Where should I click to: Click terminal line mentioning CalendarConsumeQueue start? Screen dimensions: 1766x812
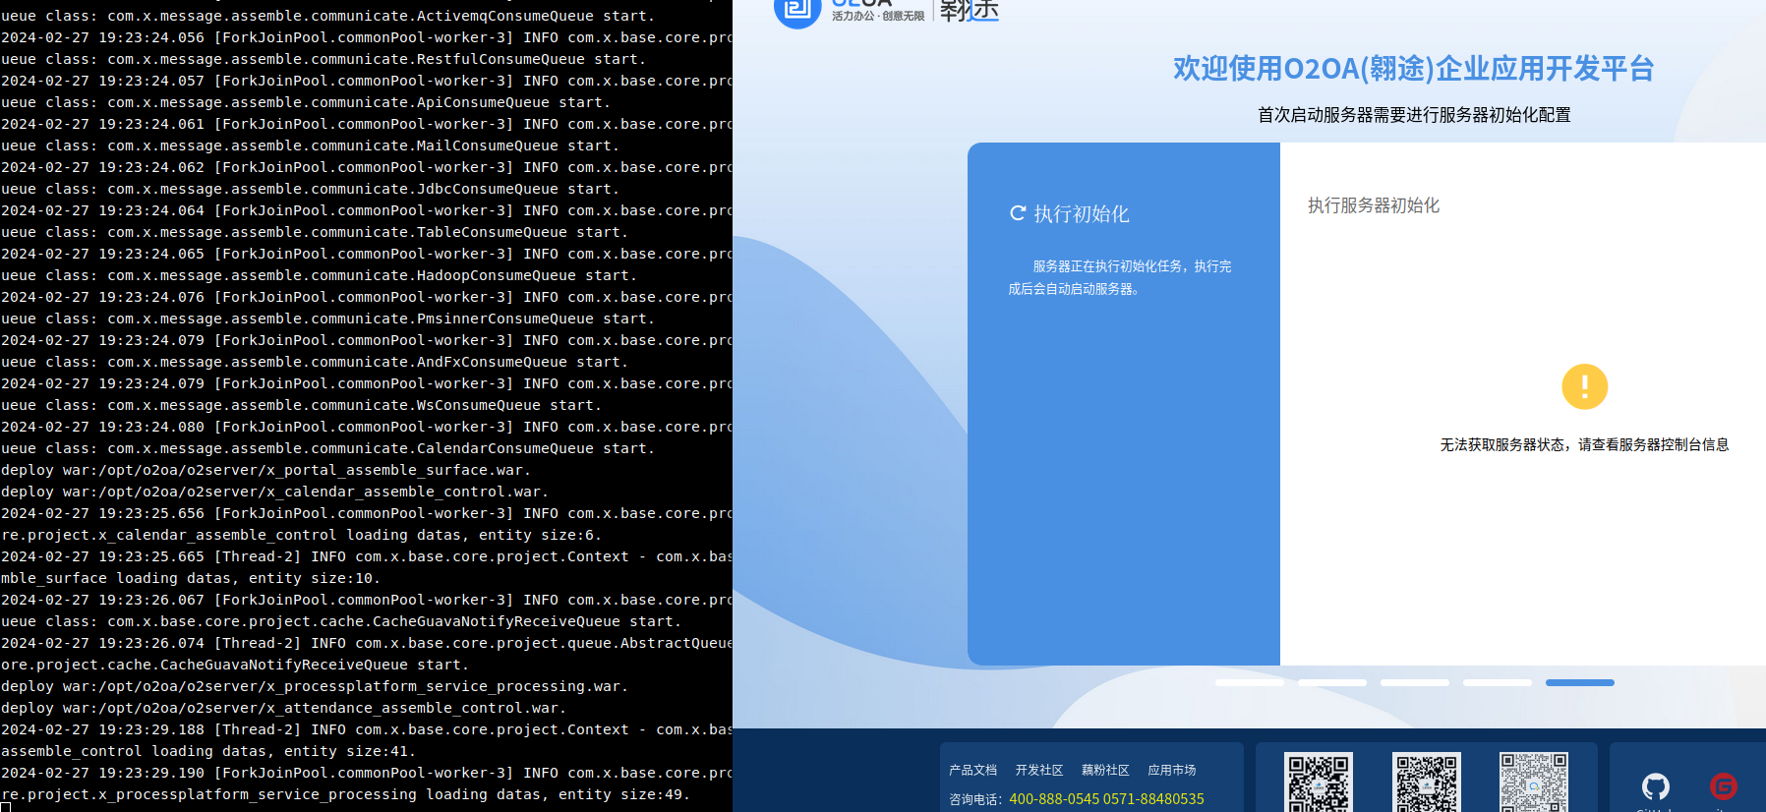click(327, 448)
